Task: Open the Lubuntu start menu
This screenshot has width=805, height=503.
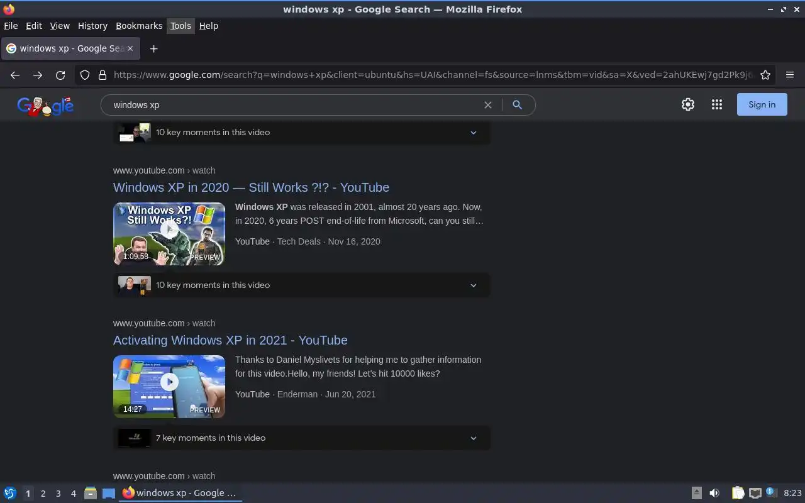Action: pyautogui.click(x=10, y=493)
